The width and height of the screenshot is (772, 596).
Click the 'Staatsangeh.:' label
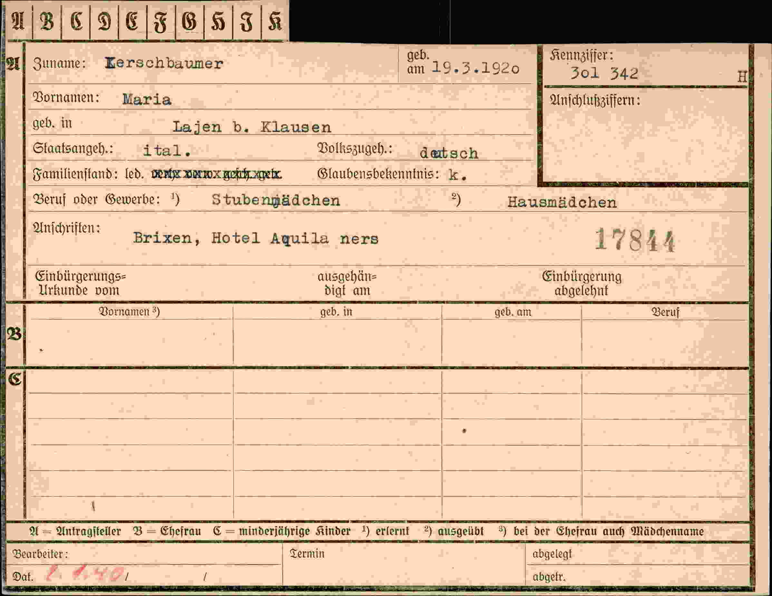73,149
